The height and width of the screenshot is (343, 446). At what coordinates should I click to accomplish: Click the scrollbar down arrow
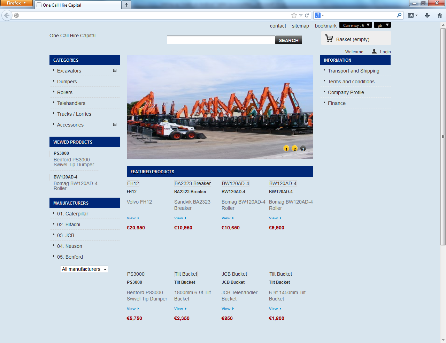click(443, 340)
